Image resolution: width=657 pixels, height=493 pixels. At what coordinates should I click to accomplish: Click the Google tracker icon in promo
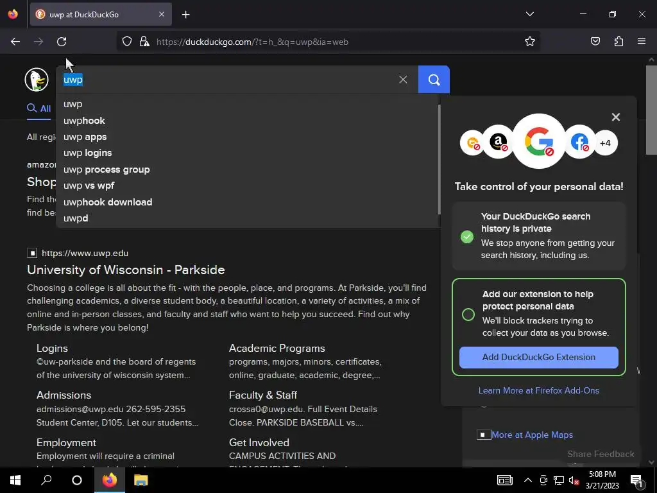[x=539, y=141]
